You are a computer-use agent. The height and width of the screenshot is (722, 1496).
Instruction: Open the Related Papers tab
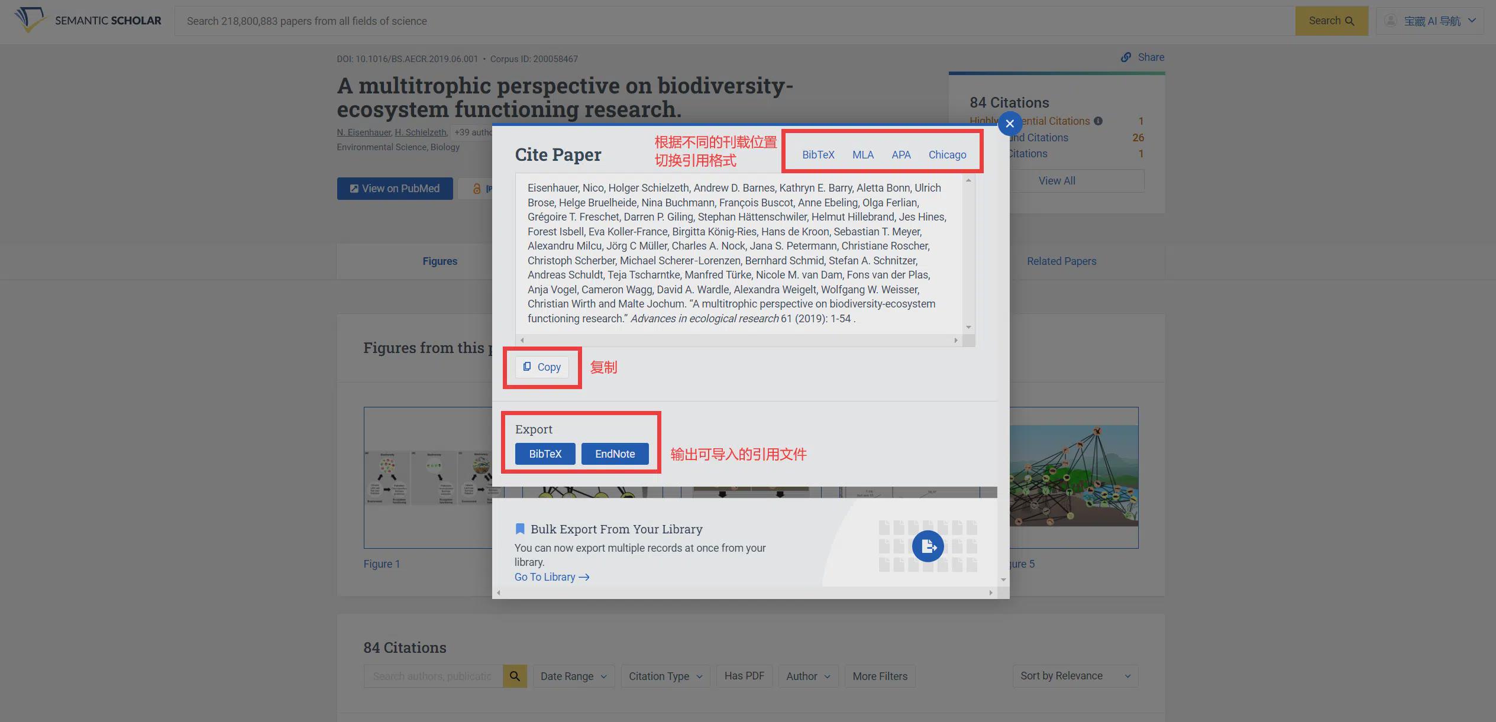pos(1061,261)
